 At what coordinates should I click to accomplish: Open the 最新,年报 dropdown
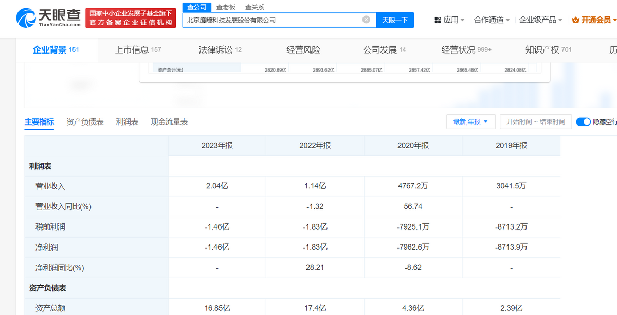tap(471, 122)
